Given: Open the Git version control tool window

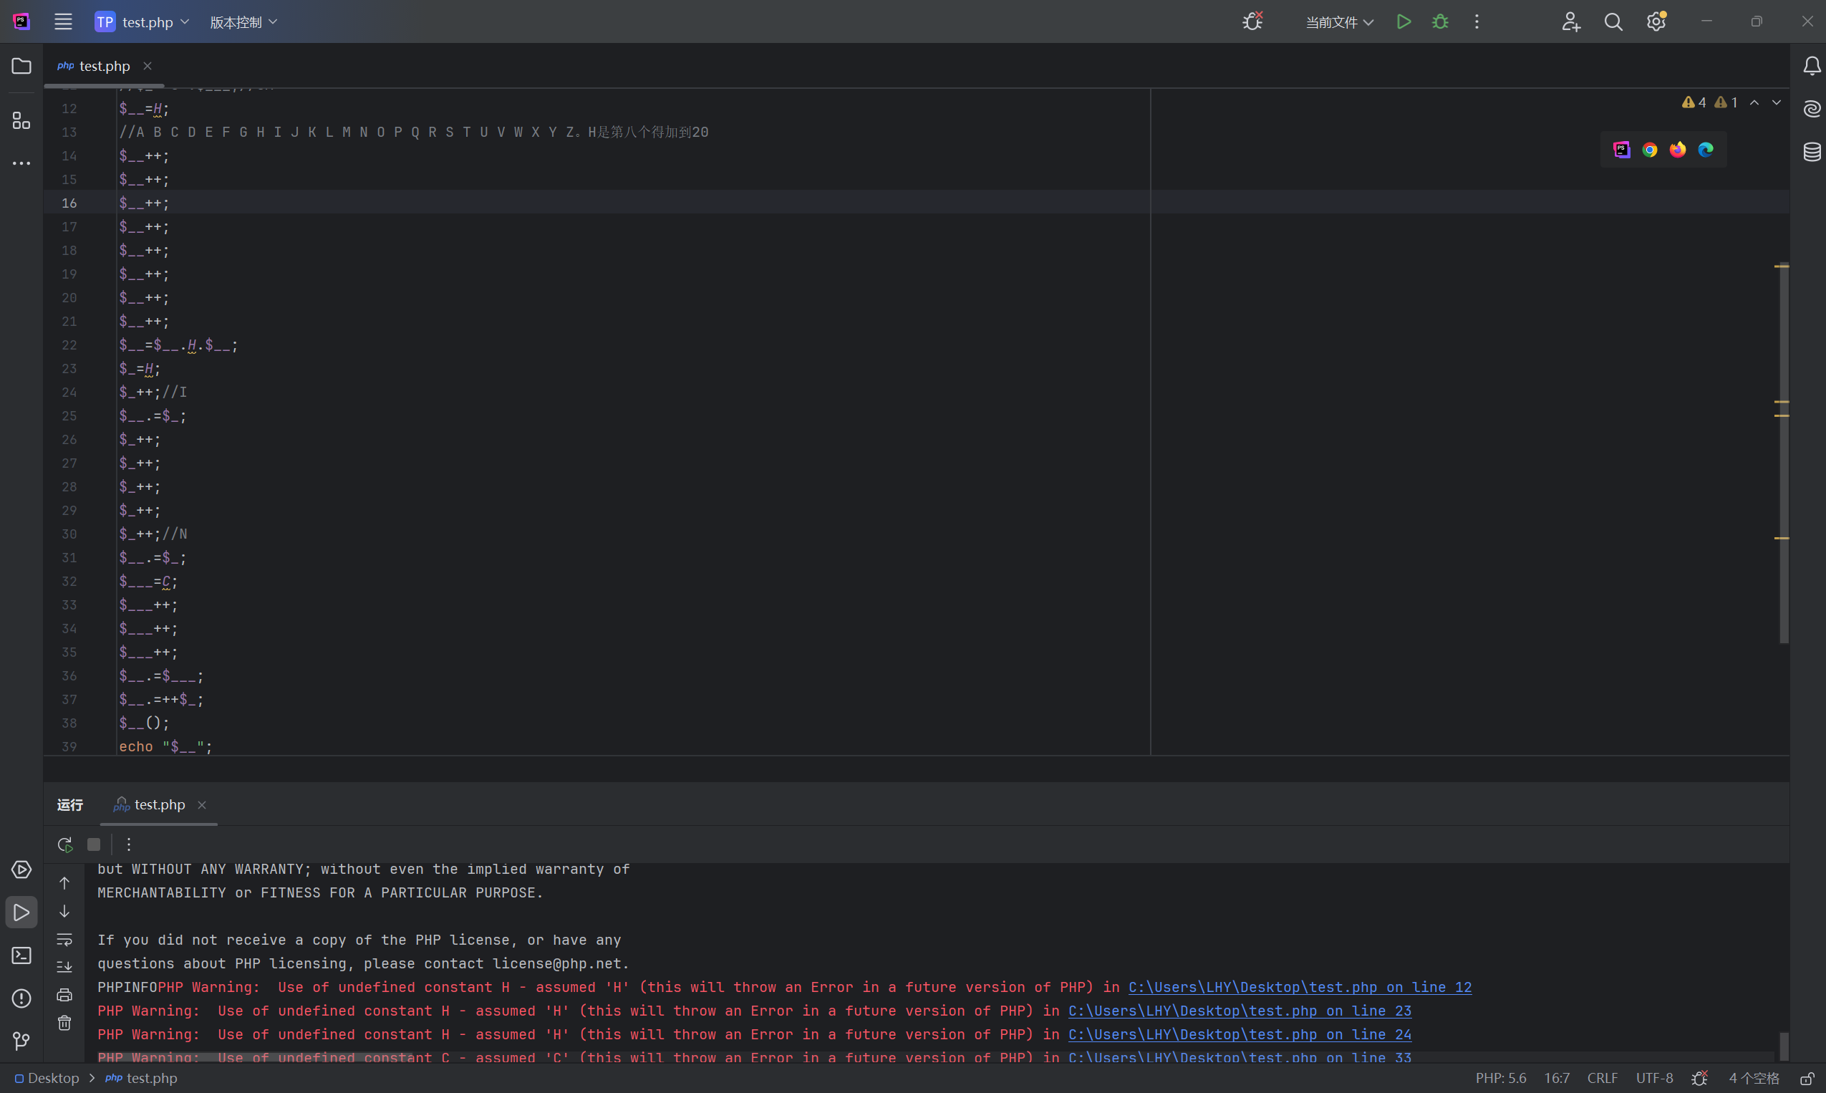Looking at the screenshot, I should pyautogui.click(x=21, y=1040).
